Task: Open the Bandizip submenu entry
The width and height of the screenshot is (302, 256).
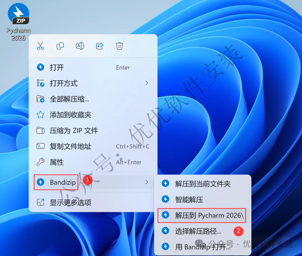Action: pyautogui.click(x=93, y=182)
